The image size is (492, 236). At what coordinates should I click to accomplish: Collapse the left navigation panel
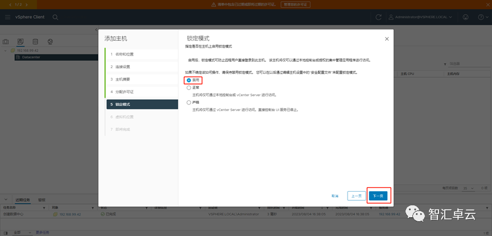pyautogui.click(x=96, y=29)
